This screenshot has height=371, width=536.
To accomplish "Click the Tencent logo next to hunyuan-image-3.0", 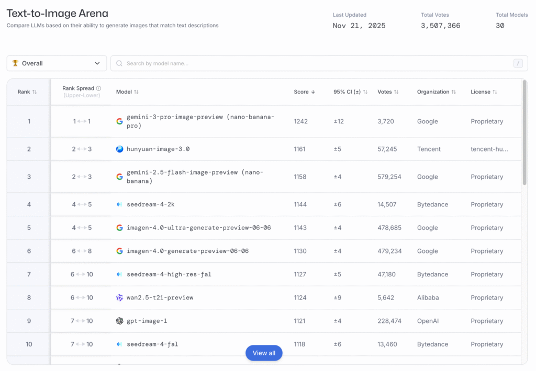I will [119, 149].
